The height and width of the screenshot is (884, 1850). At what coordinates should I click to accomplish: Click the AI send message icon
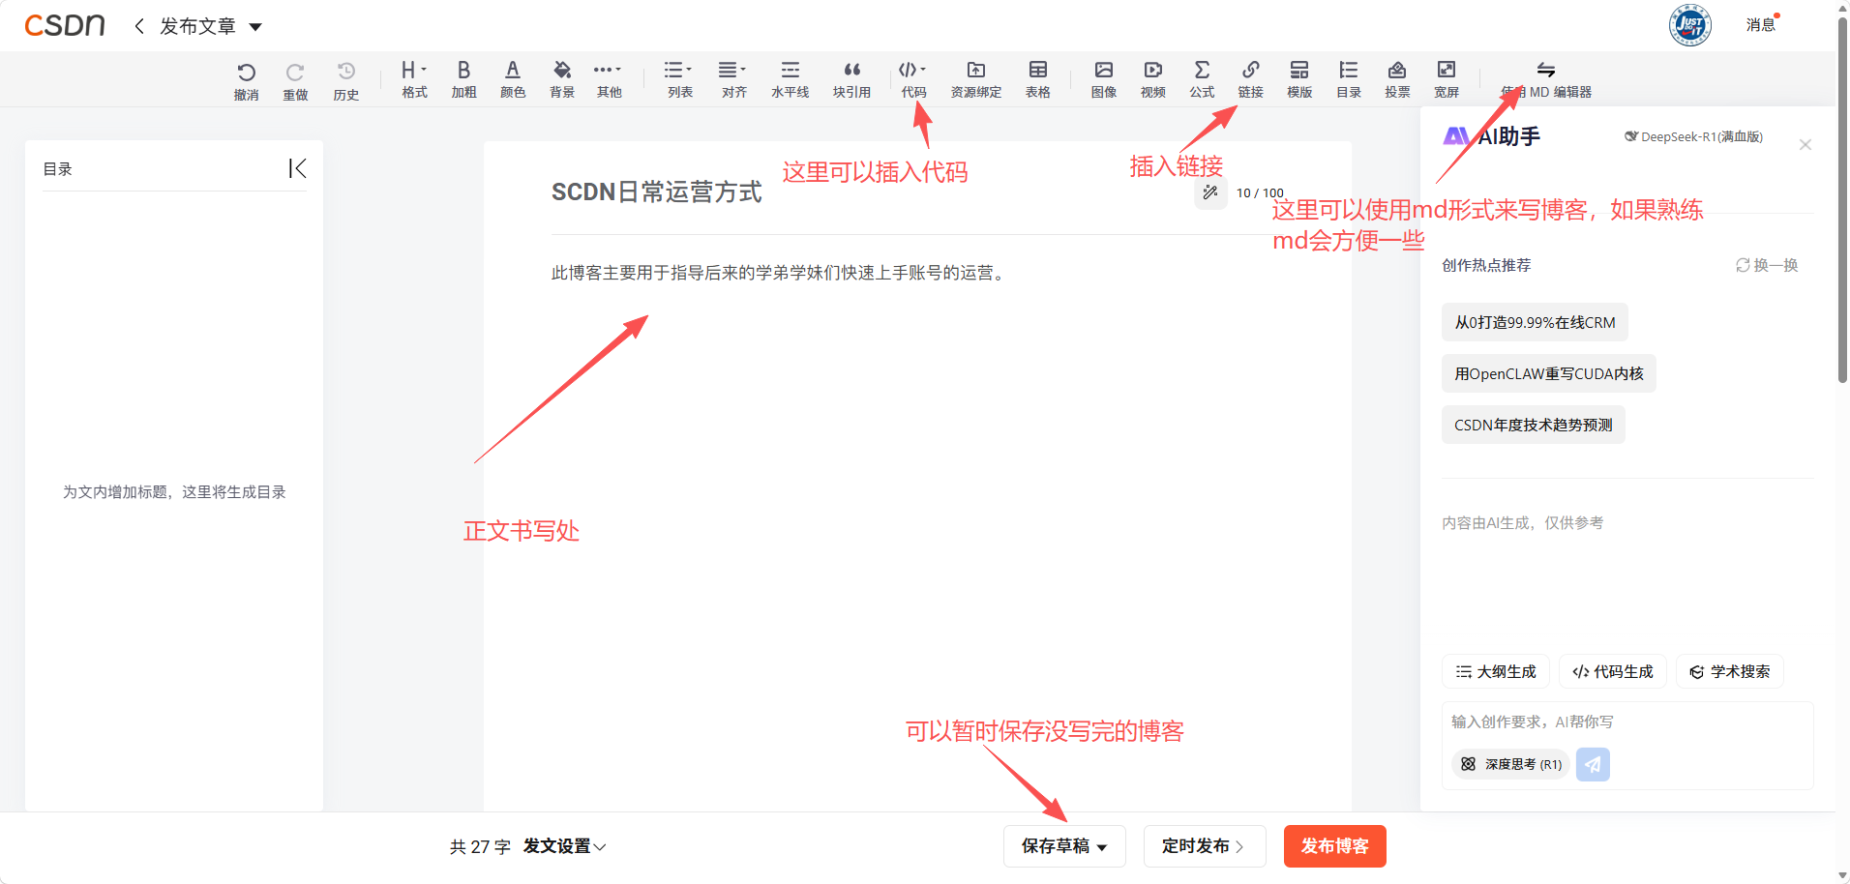(x=1593, y=764)
